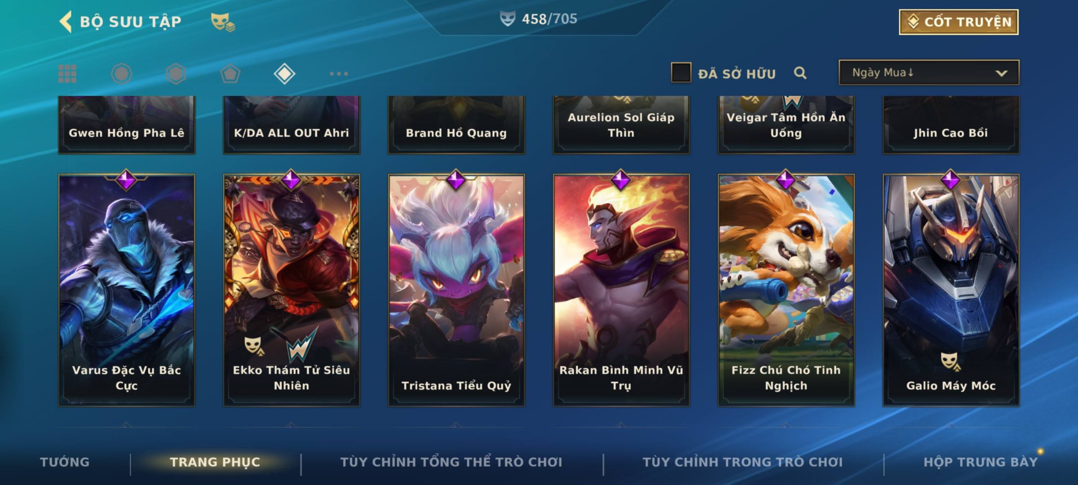Select the highlighted diamond rarity filter
The width and height of the screenshot is (1078, 485).
tap(284, 74)
